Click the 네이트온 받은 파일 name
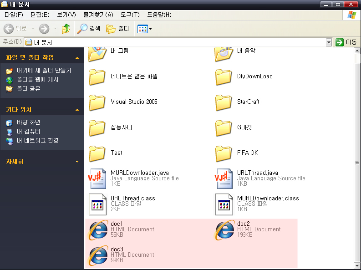Screen dimensions: 361x270 point(134,76)
